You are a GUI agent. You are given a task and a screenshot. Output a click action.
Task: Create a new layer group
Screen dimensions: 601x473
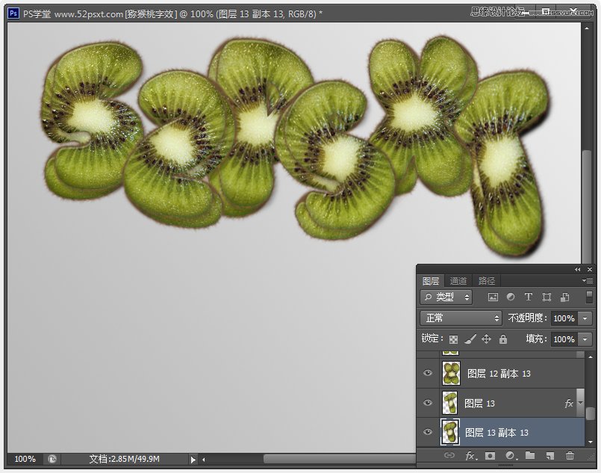[x=529, y=456]
